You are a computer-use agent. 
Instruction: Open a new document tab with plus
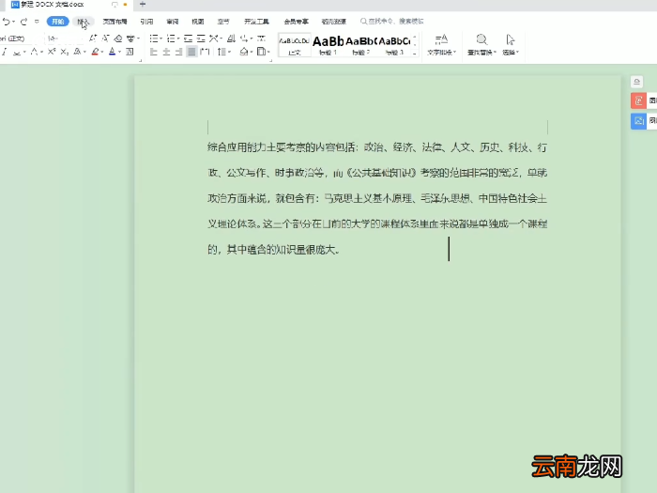(143, 4)
